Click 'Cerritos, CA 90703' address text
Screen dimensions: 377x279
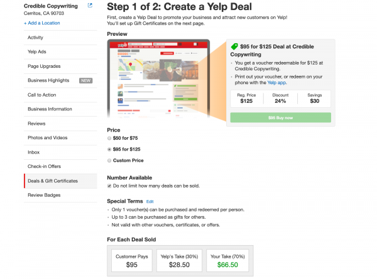pyautogui.click(x=44, y=13)
